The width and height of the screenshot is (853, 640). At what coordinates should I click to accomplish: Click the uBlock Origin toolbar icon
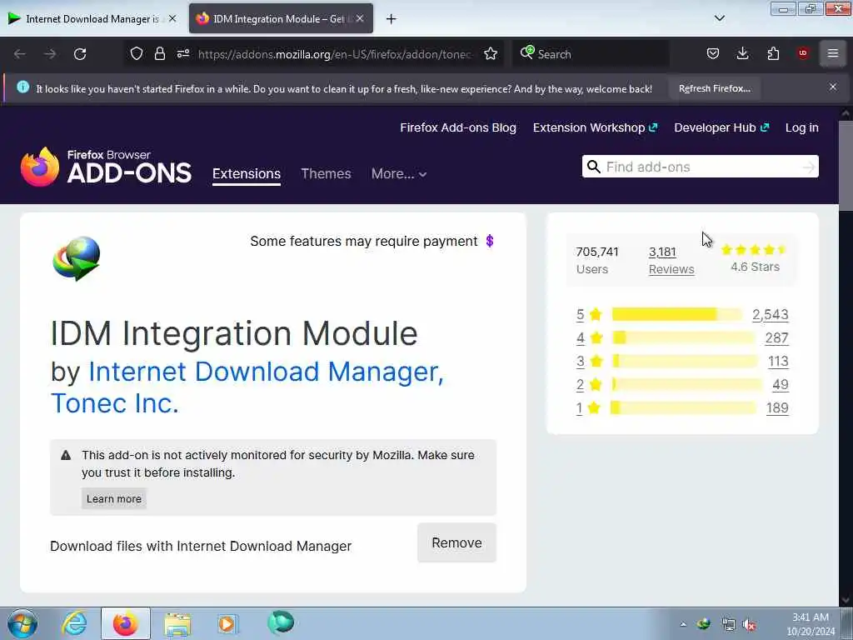coord(803,53)
